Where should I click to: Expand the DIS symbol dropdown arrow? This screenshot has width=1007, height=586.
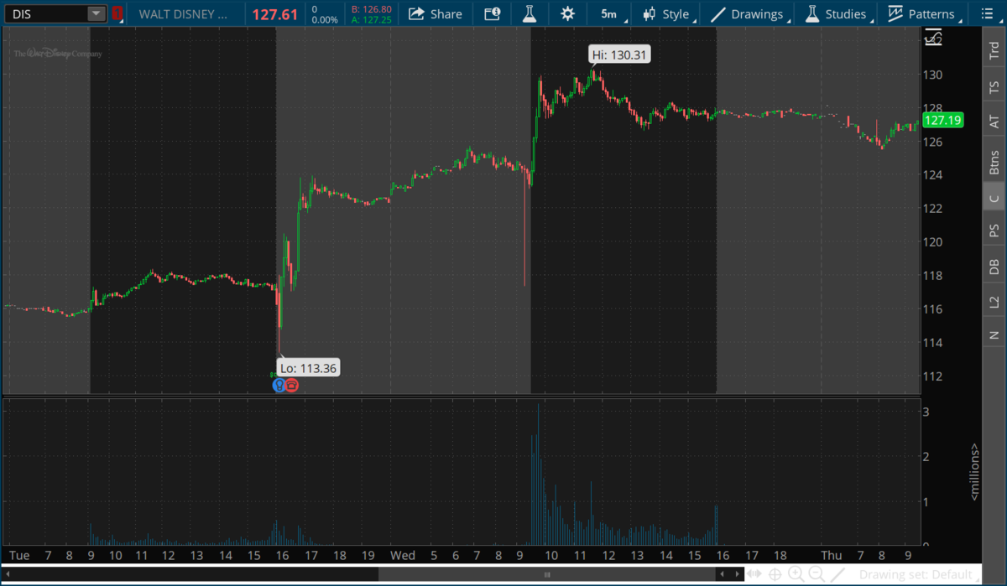click(x=97, y=13)
